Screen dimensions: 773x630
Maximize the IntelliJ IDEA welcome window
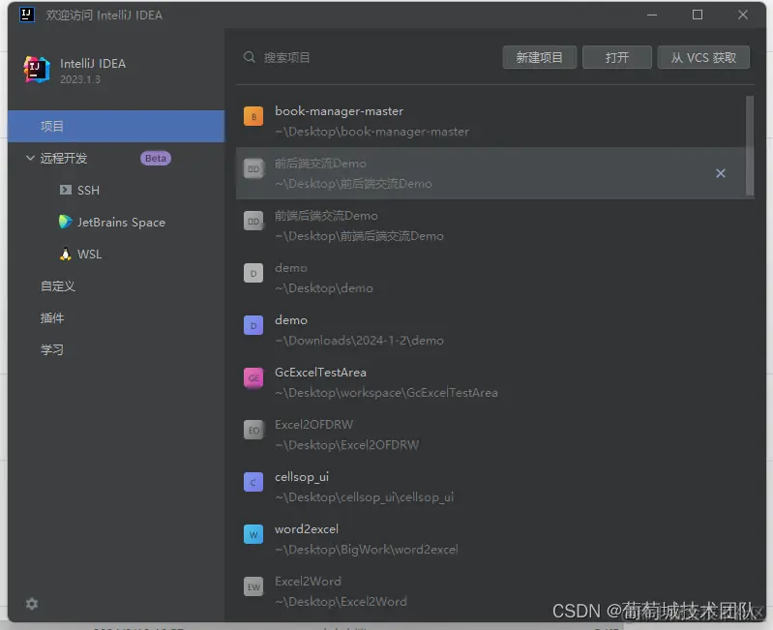pyautogui.click(x=698, y=15)
